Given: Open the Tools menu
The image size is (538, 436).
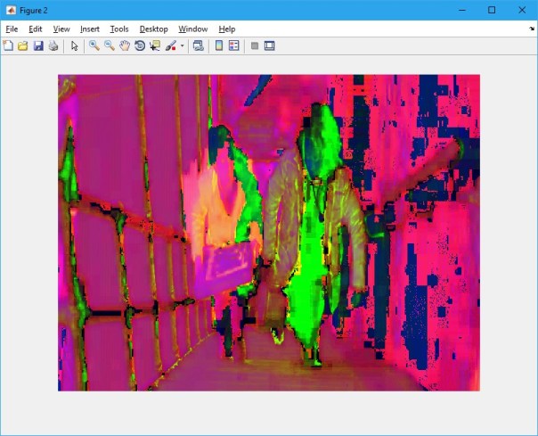Looking at the screenshot, I should 119,29.
